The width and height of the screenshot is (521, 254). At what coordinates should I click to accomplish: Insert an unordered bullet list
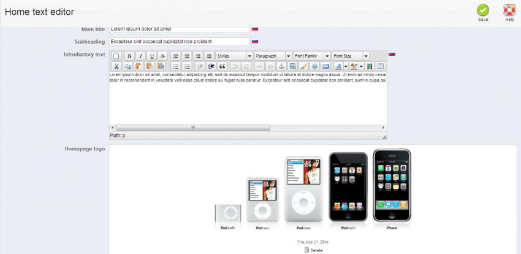coord(176,66)
